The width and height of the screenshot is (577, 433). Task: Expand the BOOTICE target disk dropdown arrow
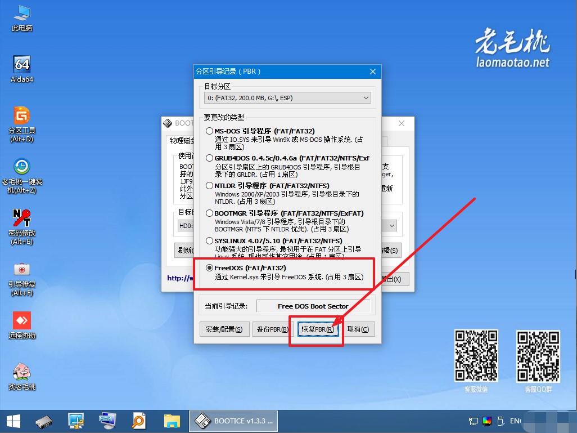(393, 226)
